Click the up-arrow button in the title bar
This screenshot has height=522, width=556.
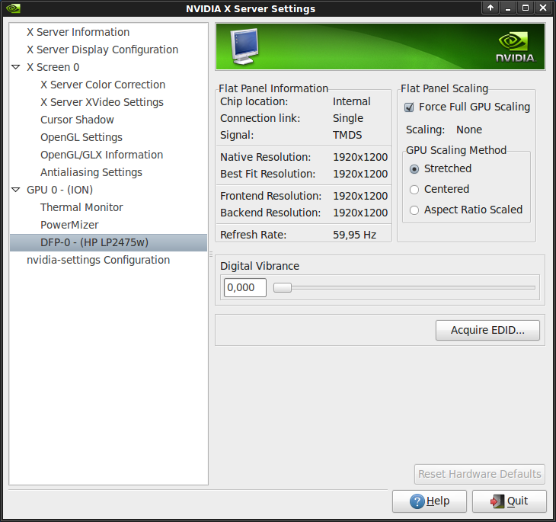490,8
